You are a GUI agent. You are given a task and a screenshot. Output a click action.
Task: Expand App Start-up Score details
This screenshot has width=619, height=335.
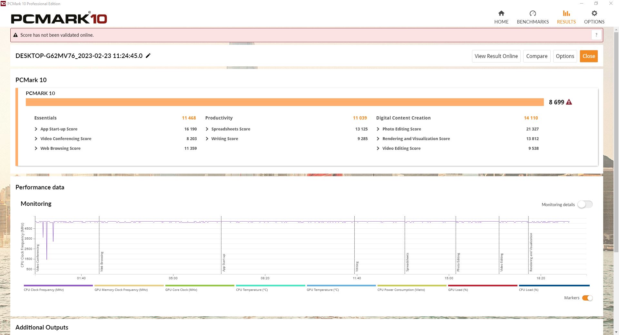click(x=36, y=129)
